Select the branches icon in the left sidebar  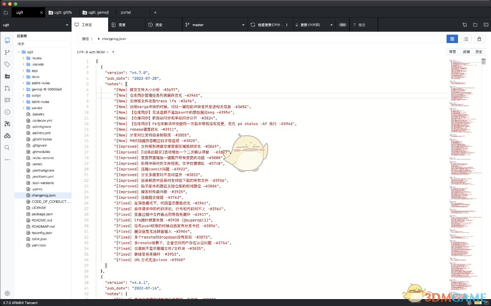coord(7,52)
